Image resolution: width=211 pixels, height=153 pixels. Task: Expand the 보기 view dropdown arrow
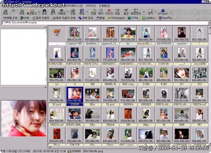156,12
